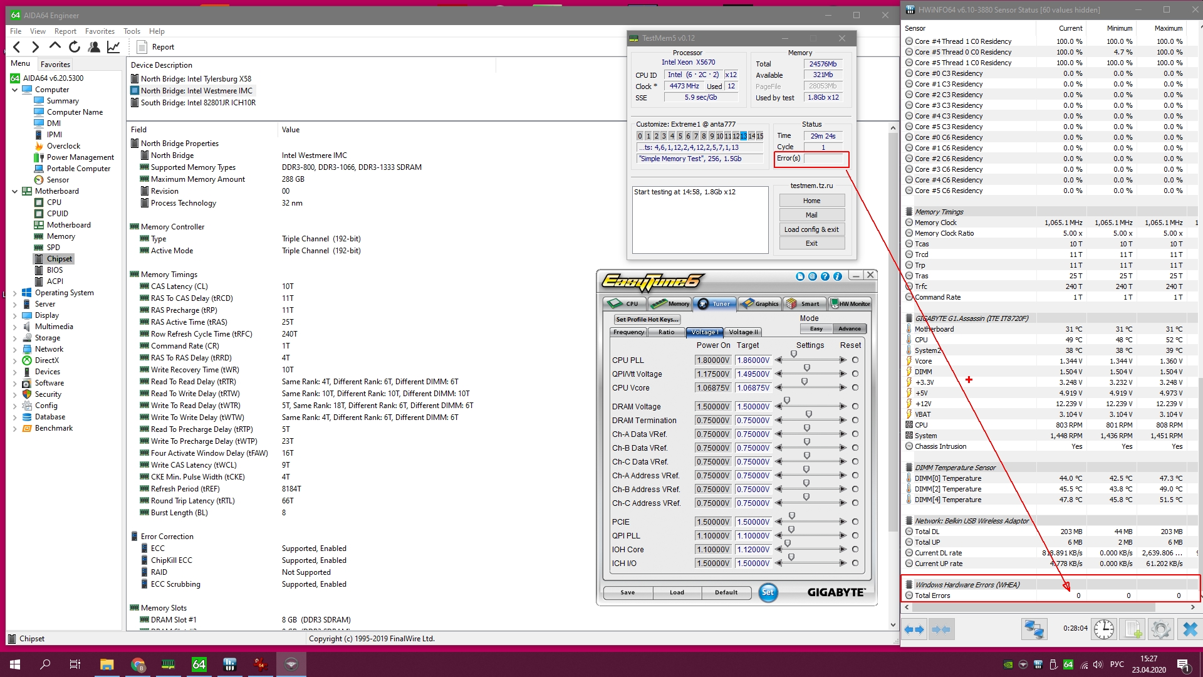
Task: Click the AIDA64 graph toolbar icon
Action: (113, 46)
